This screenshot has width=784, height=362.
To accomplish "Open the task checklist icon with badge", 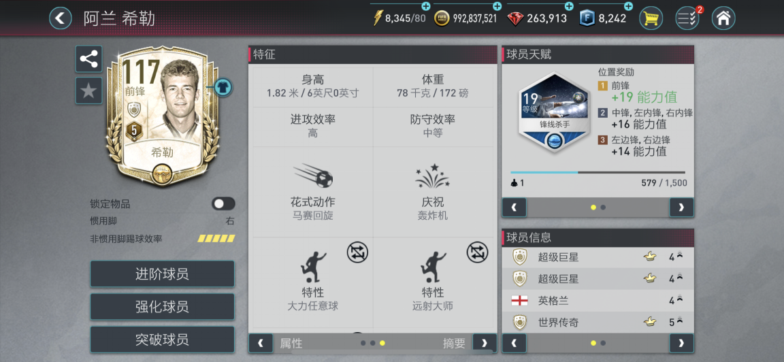I will tap(687, 18).
